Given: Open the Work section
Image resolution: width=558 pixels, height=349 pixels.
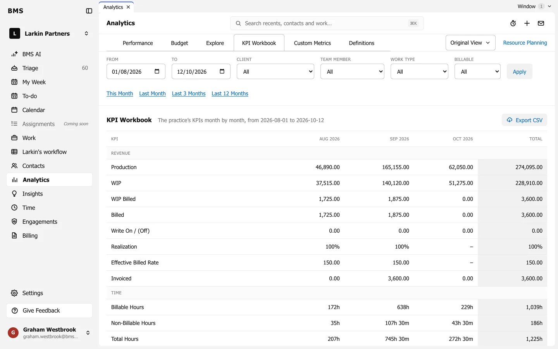Looking at the screenshot, I should (50, 138).
